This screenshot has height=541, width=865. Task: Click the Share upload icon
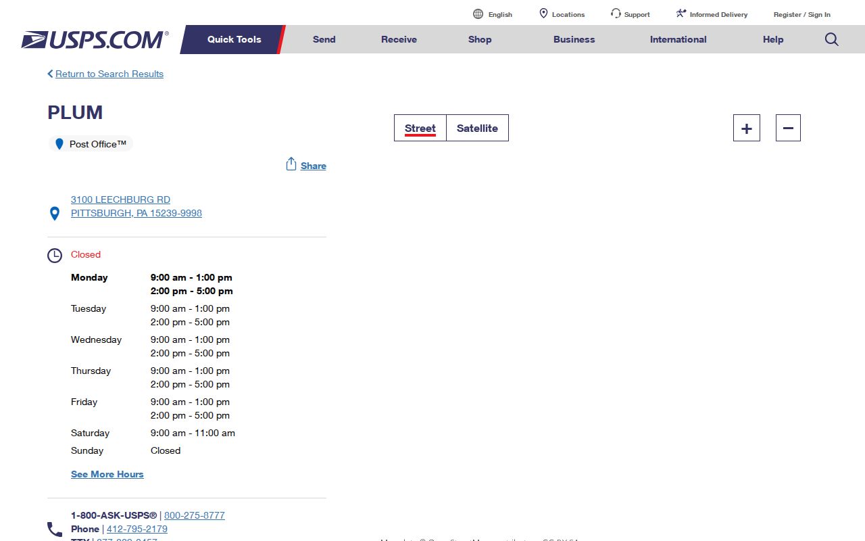[291, 164]
